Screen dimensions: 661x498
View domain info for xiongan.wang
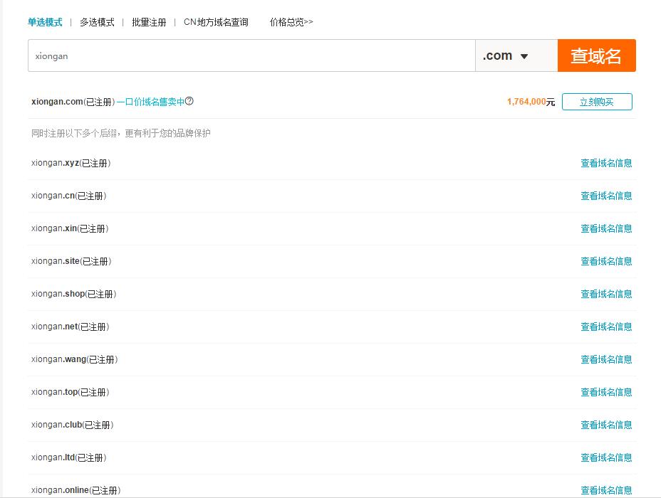[x=606, y=359]
